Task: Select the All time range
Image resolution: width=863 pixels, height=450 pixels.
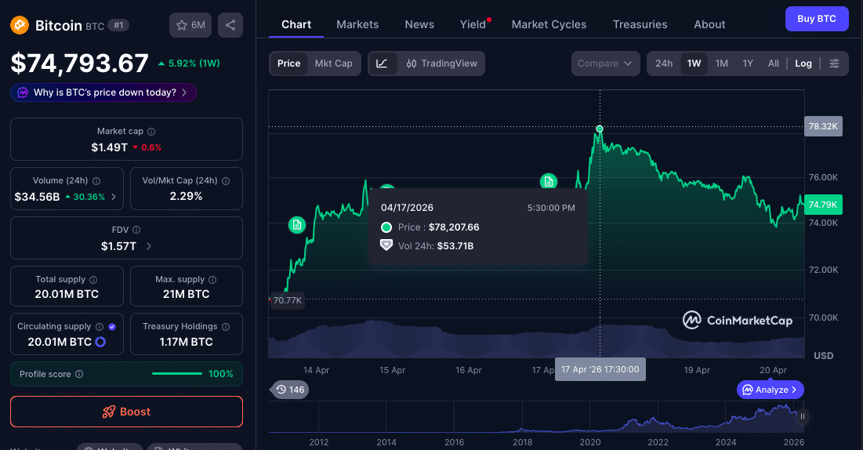Action: click(x=774, y=64)
